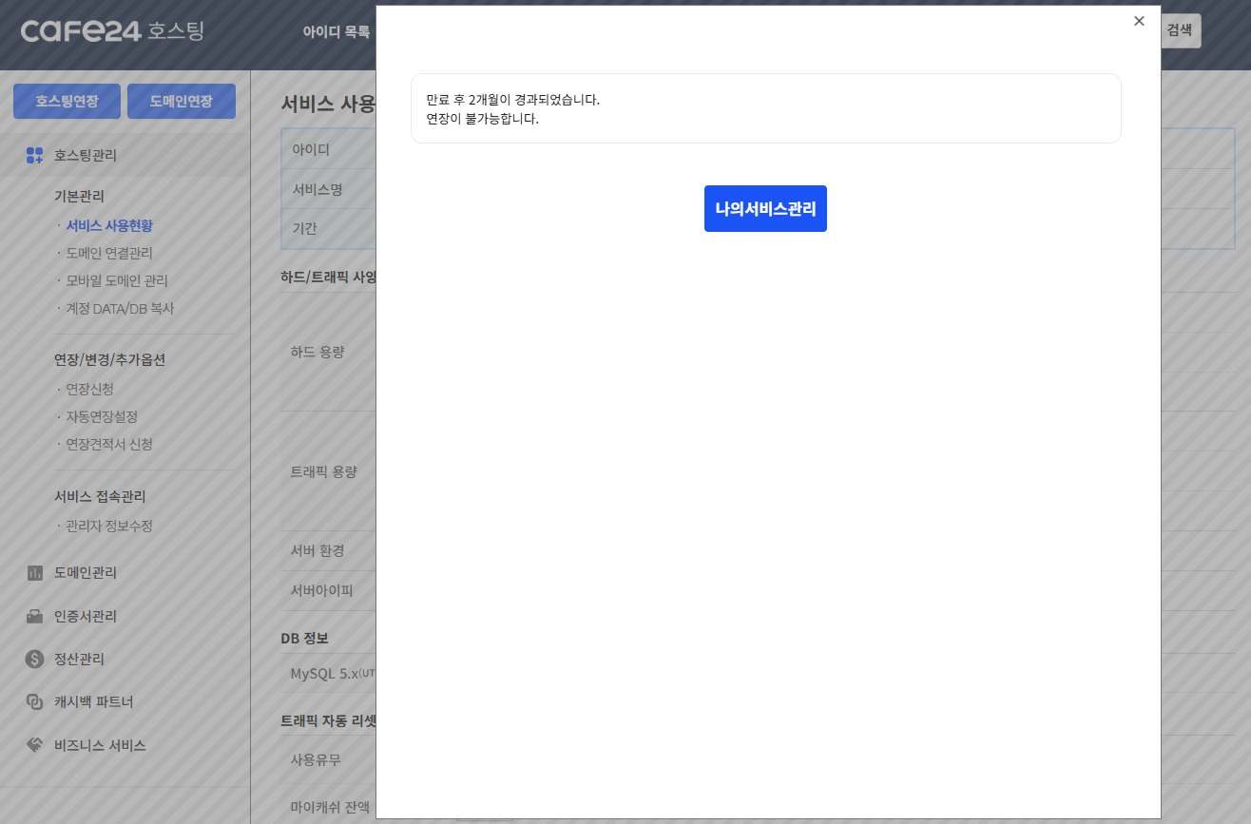Open the 아이디 목록 menu
Screen dimensions: 1251x824
(x=337, y=31)
